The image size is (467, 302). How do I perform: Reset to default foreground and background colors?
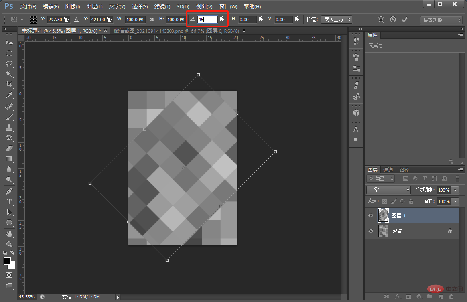(x=5, y=253)
